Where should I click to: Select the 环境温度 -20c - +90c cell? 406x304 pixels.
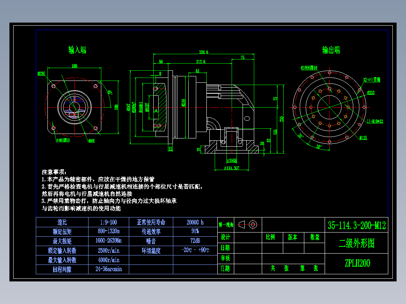[x=195, y=251]
